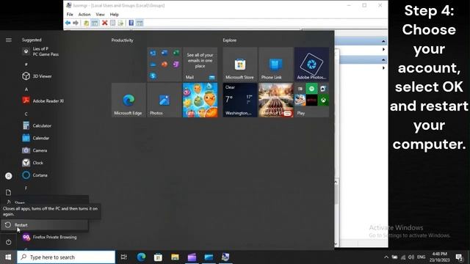
Task: Open Photos tile
Action: click(164, 100)
